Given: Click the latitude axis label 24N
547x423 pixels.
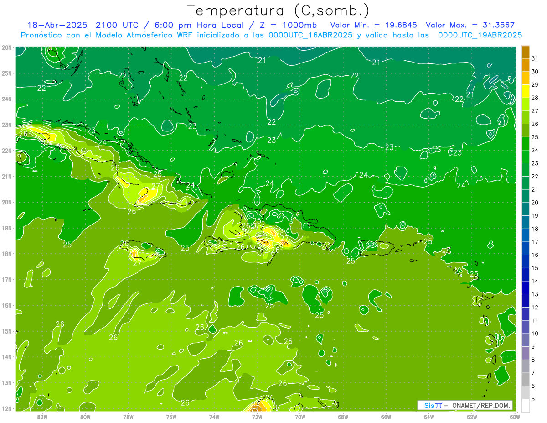Looking at the screenshot, I should coord(7,99).
